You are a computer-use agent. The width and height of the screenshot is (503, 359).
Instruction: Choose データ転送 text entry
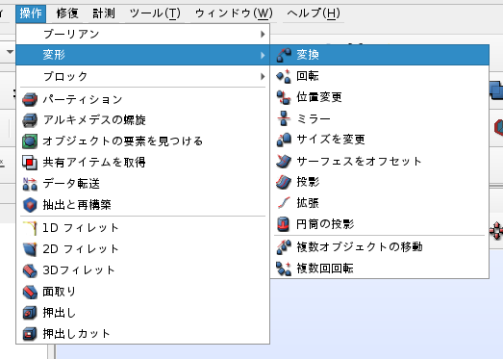click(71, 184)
